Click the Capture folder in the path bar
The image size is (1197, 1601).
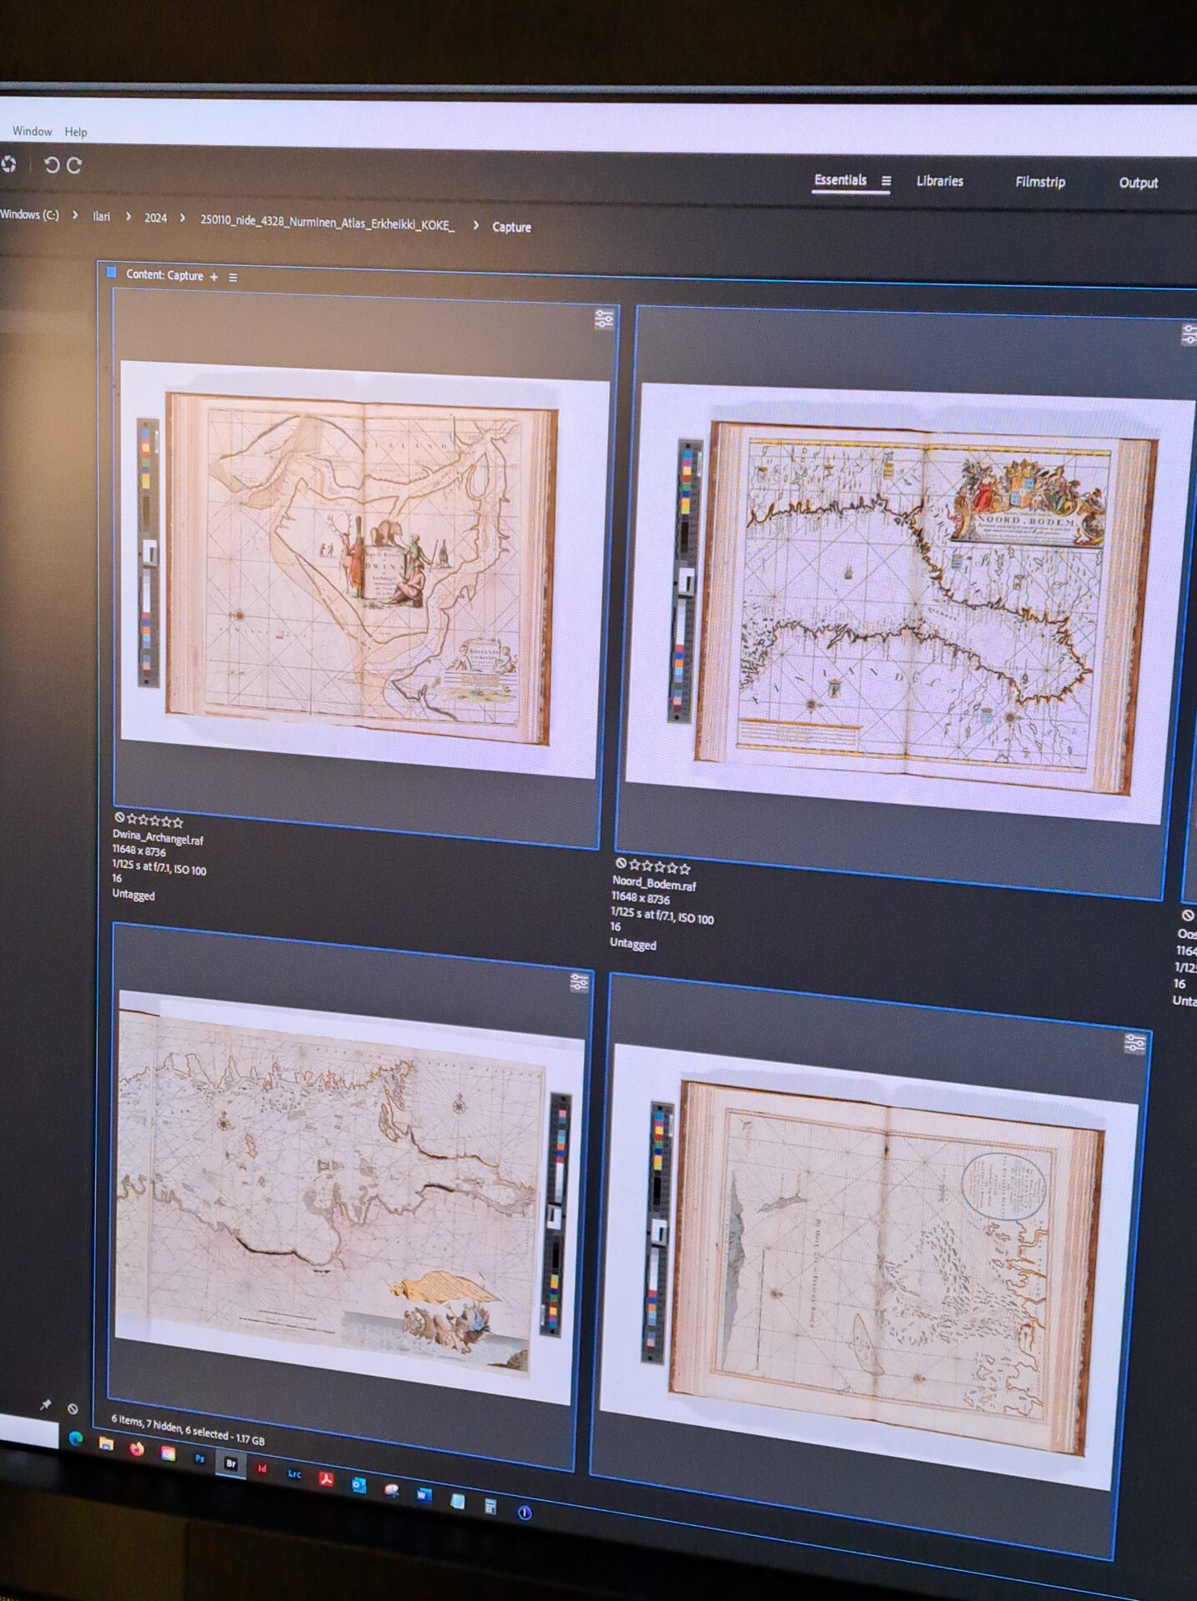[x=511, y=227]
